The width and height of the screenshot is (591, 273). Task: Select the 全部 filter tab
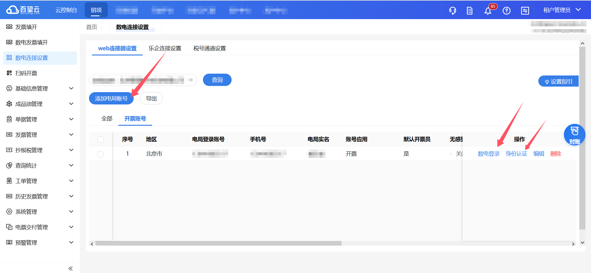107,119
